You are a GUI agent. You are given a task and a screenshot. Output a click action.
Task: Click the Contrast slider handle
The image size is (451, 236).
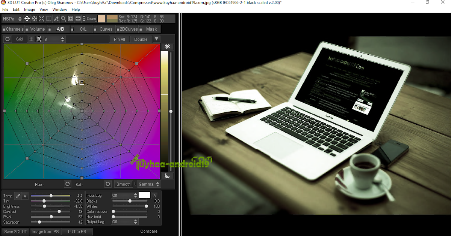point(59,212)
